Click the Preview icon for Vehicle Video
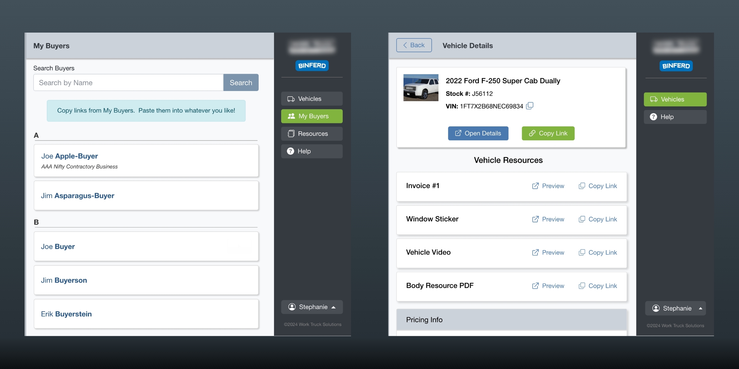The height and width of the screenshot is (369, 739). [535, 252]
